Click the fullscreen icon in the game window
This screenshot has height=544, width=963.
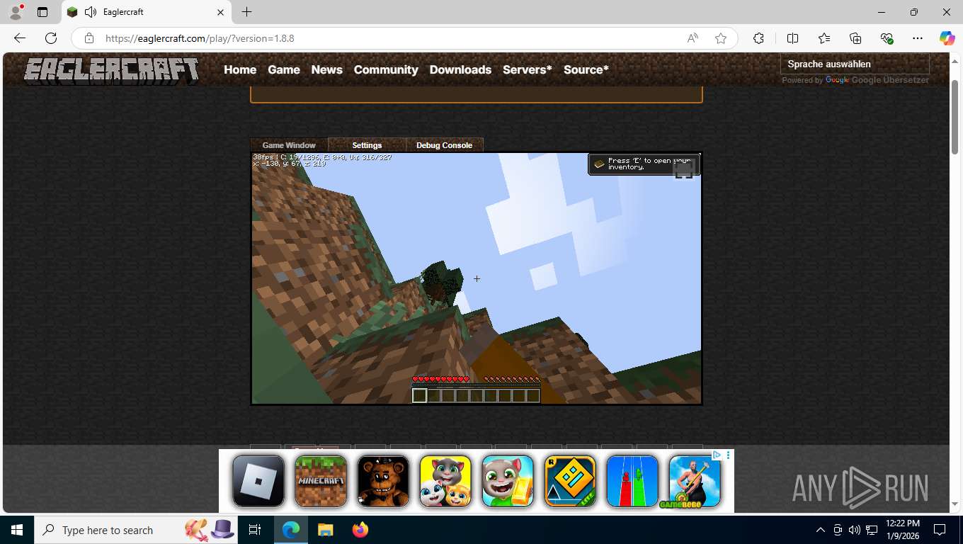(x=683, y=171)
